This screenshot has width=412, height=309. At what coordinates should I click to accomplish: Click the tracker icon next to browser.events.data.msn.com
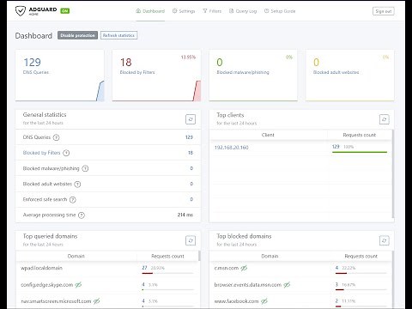[287, 285]
